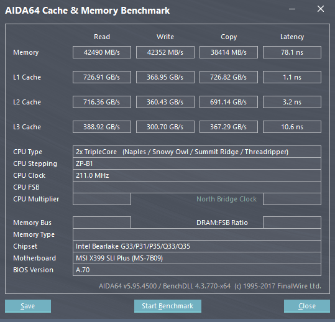Click the CPU Clock field 211.0 MHz
Screen dimensions: 335x322
[x=197, y=175]
